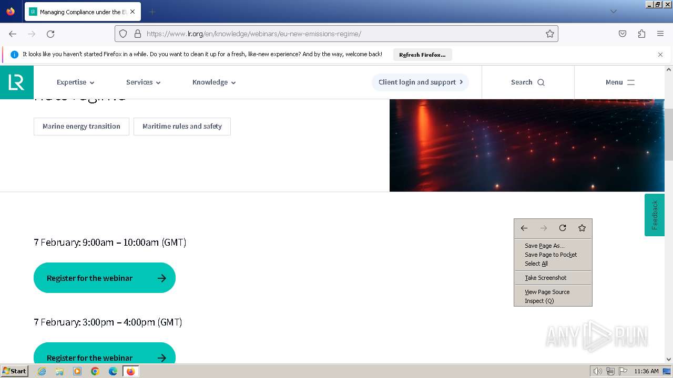Click the site security padlock icon
This screenshot has height=378, width=673.
(138, 34)
